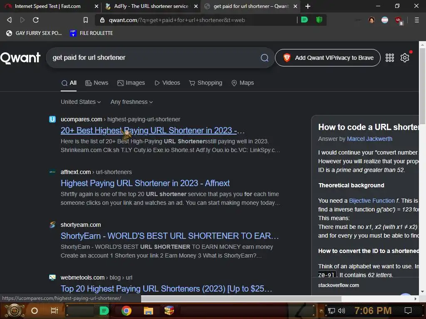Image resolution: width=426 pixels, height=319 pixels.
Task: Click the horizontal scrollbar at page bottom
Action: coord(241,299)
